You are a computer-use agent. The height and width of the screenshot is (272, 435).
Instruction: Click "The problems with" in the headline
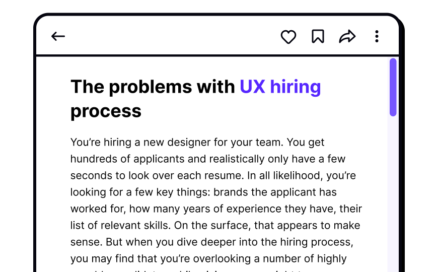pos(153,87)
